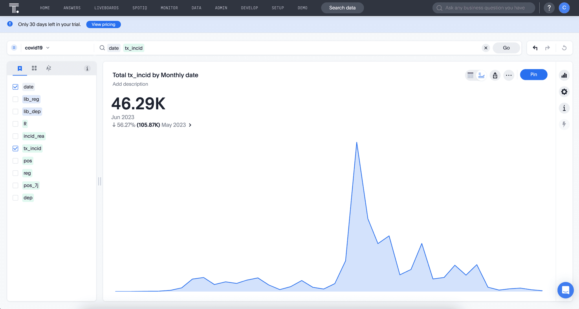Click the incid_rea column label
The image size is (579, 309).
click(x=34, y=136)
